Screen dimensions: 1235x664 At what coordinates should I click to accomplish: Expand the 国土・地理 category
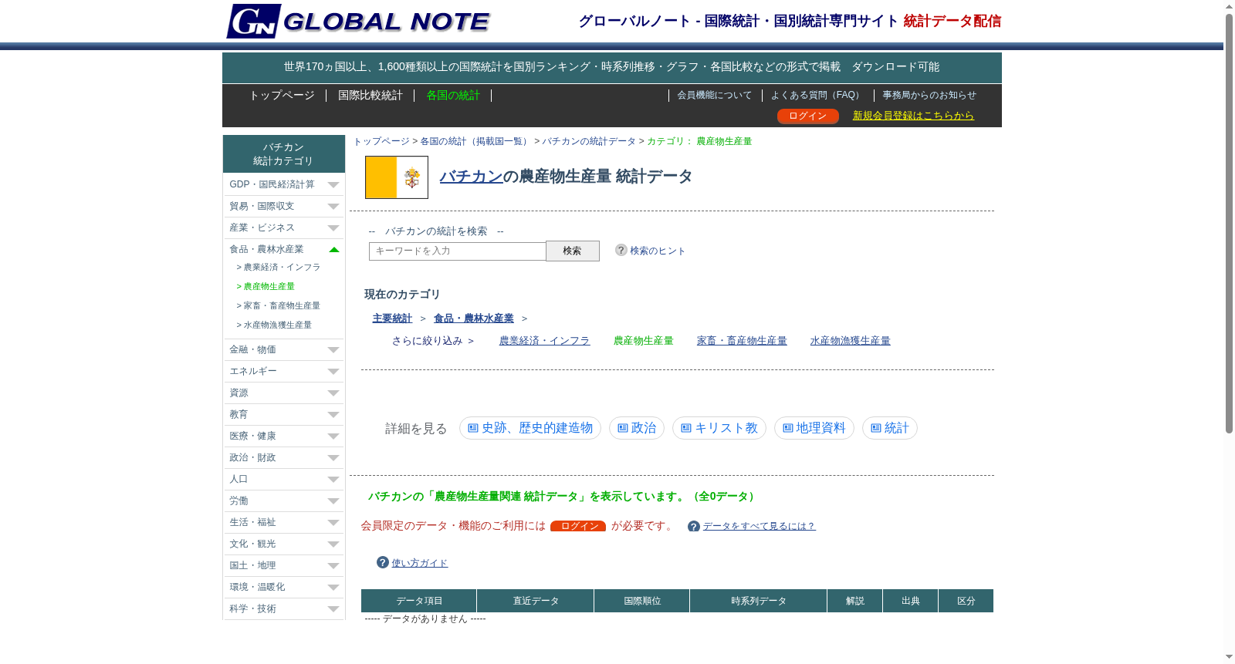(284, 565)
